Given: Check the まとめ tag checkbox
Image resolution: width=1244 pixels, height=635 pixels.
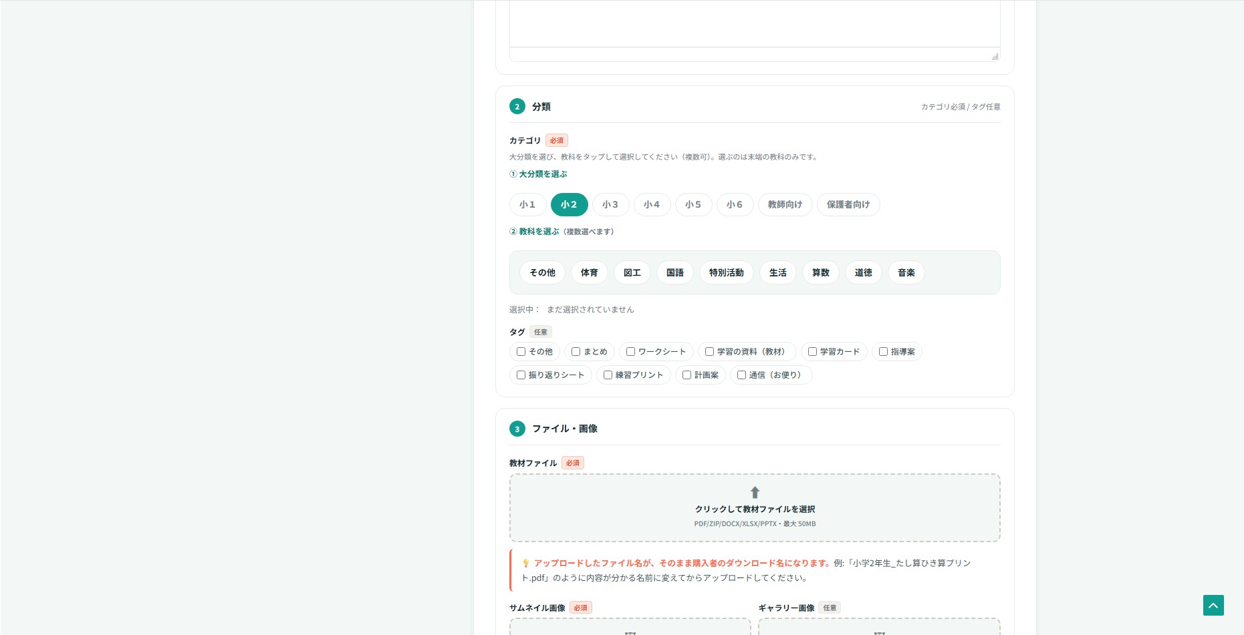Looking at the screenshot, I should point(576,352).
